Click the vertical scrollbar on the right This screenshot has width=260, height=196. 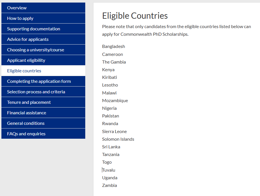(x=258, y=98)
